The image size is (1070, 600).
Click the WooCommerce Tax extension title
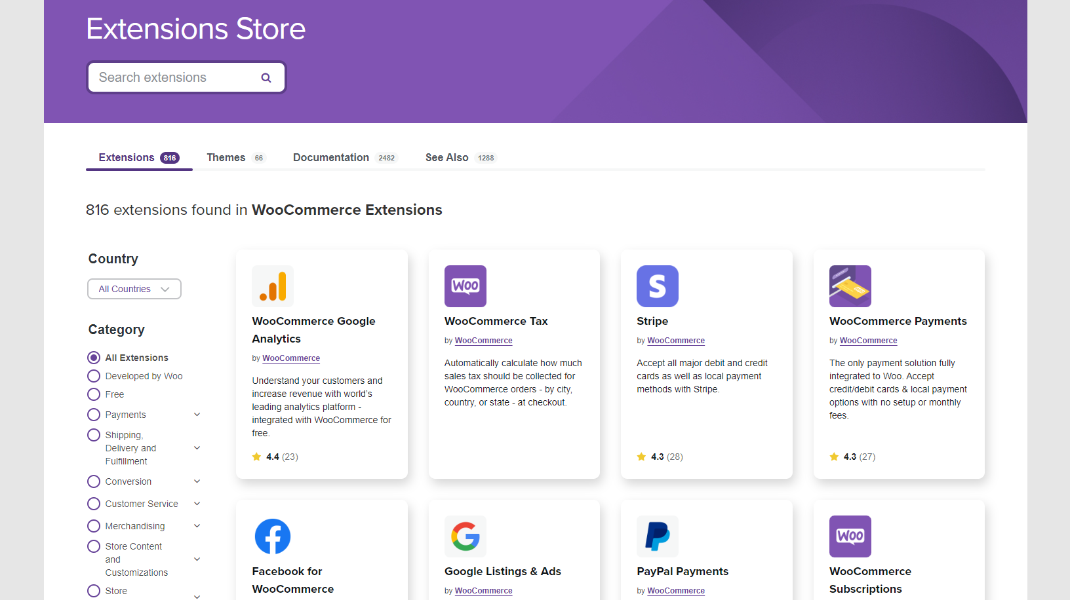click(x=496, y=321)
